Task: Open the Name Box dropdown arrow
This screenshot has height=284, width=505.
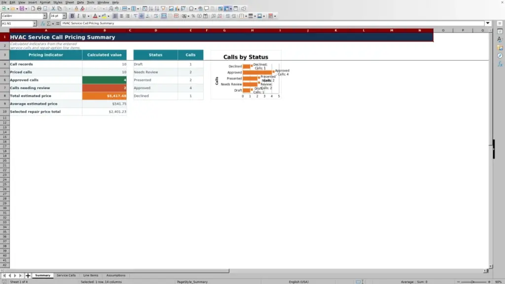Action: click(35, 24)
